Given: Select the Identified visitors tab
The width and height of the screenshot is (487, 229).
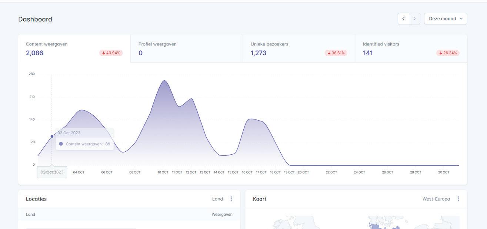Looking at the screenshot, I should coord(411,48).
